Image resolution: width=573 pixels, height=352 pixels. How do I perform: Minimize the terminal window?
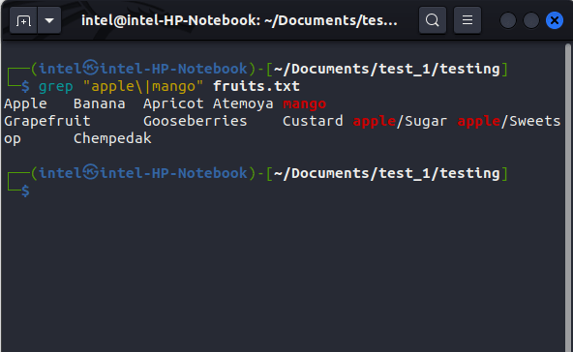pyautogui.click(x=508, y=20)
